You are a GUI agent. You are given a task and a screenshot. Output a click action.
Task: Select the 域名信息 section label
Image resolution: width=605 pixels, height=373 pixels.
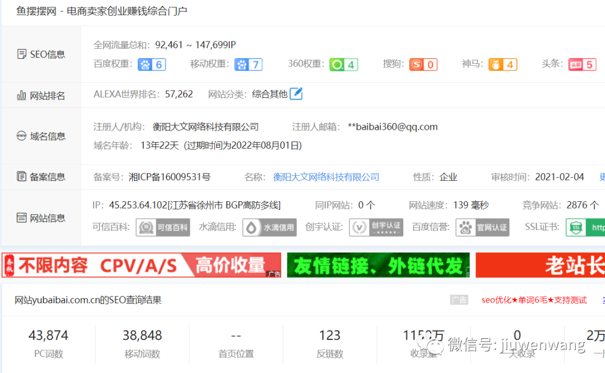click(x=48, y=136)
